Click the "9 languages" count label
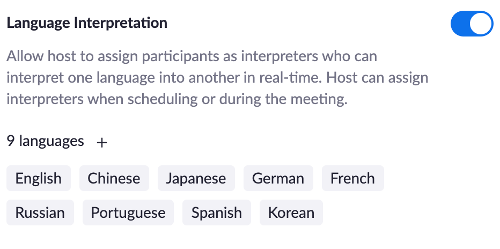 click(x=45, y=141)
